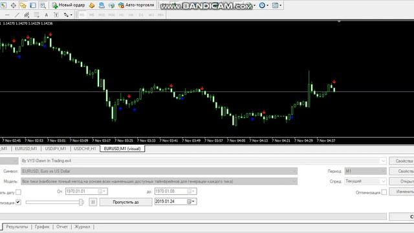Click the до date field 1970.01.08
The image size is (414, 233).
175,191
